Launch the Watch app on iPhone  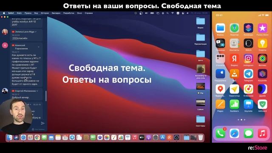(x=248, y=43)
